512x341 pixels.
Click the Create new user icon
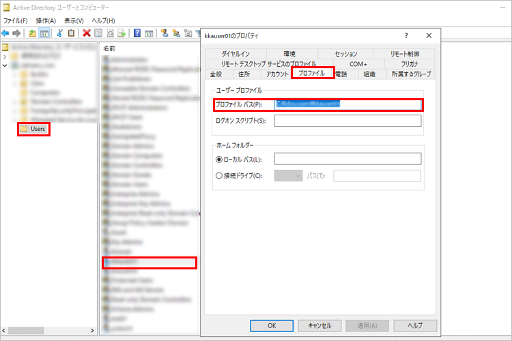(165, 33)
